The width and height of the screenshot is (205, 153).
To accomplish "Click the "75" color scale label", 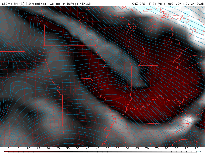I will (157, 148).
